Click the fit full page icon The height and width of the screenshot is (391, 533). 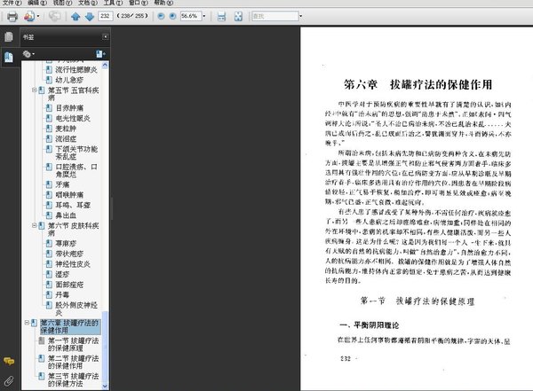(x=238, y=16)
